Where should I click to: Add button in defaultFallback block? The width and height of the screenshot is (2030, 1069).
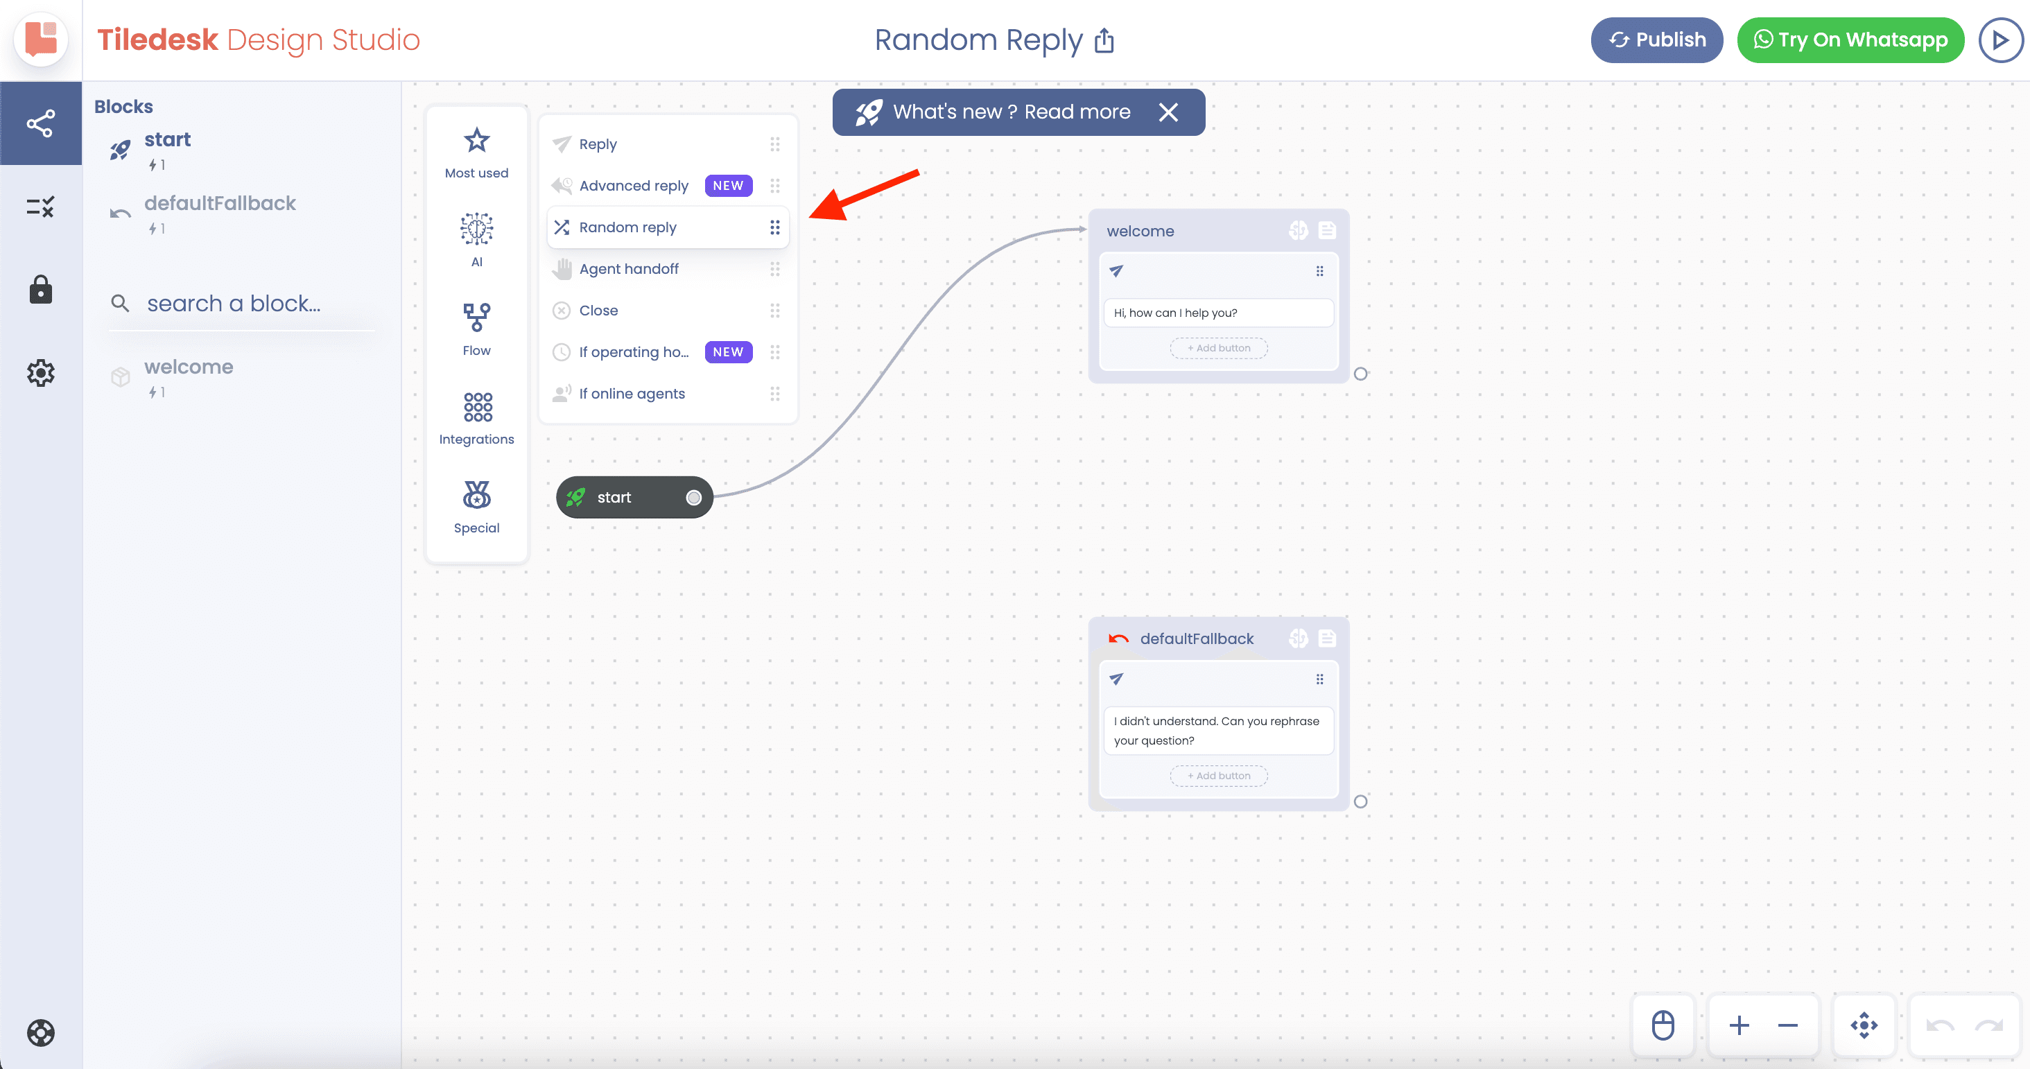pyautogui.click(x=1218, y=776)
